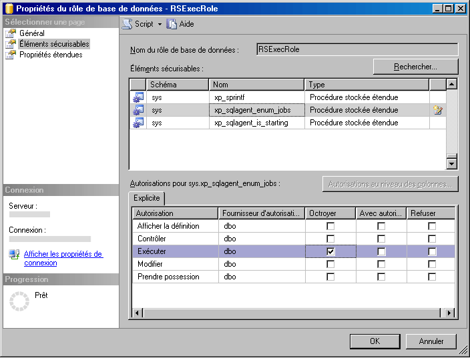Viewport: 470px width, 358px height.
Task: Click the OK button
Action: pos(375,341)
